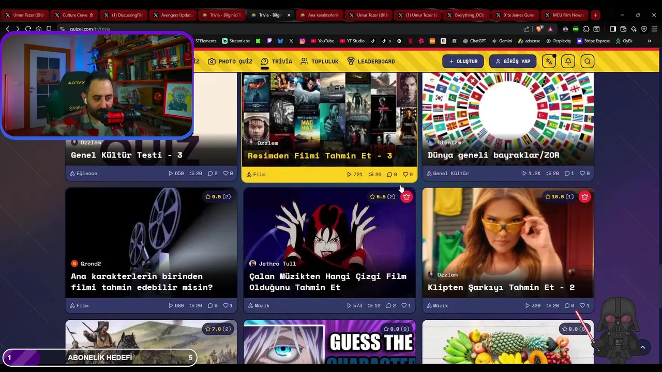Viewport: 662px width, 372px height.
Task: Open the Stripe Express bookmark
Action: 593,41
